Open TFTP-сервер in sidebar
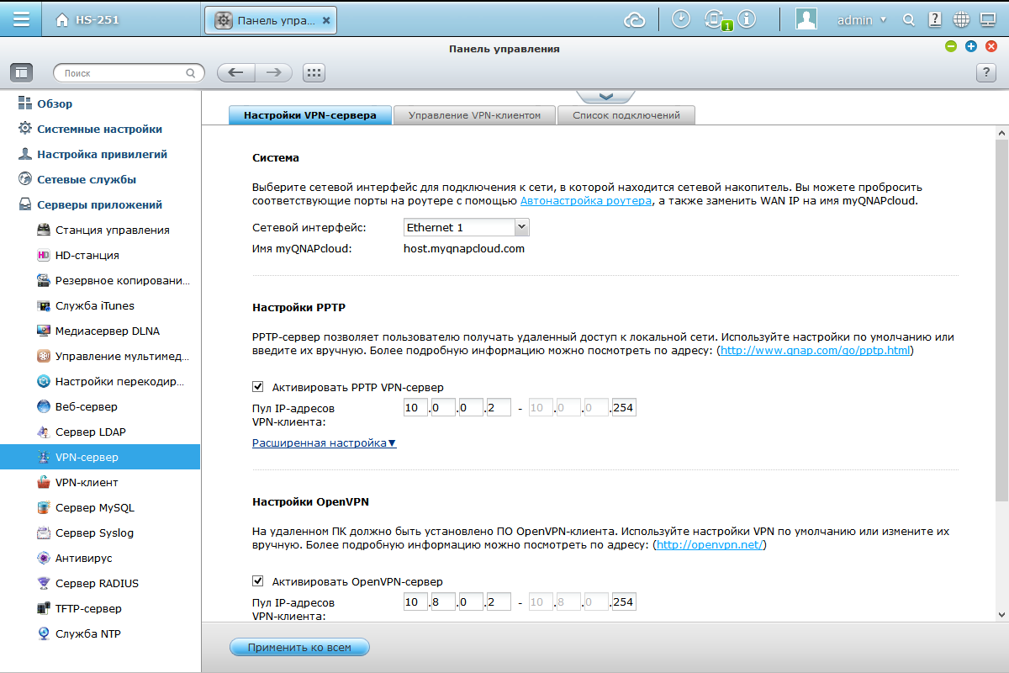Screen dimensions: 1009x673 [88, 609]
